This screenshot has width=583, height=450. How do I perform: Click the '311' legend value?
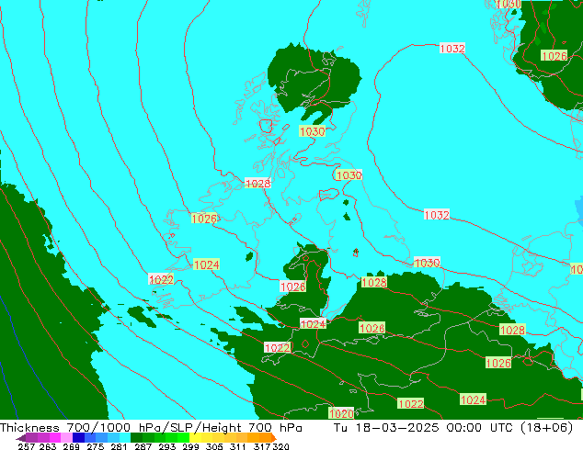point(238,446)
